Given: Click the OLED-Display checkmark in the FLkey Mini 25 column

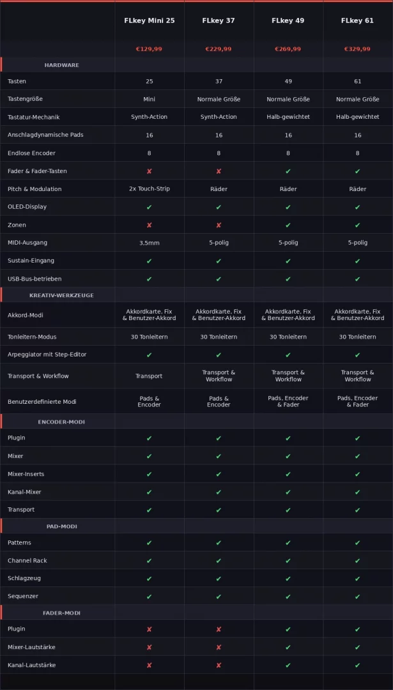Looking at the screenshot, I should [x=149, y=207].
